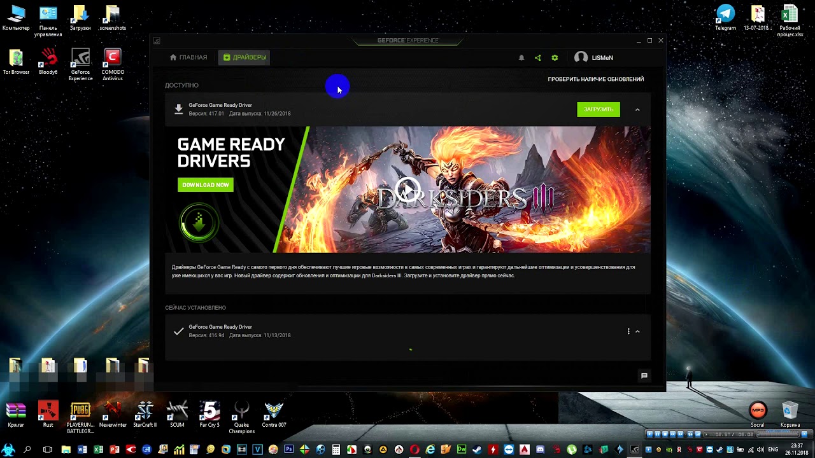Open Excel from the taskbar
The image size is (815, 458).
[98, 450]
